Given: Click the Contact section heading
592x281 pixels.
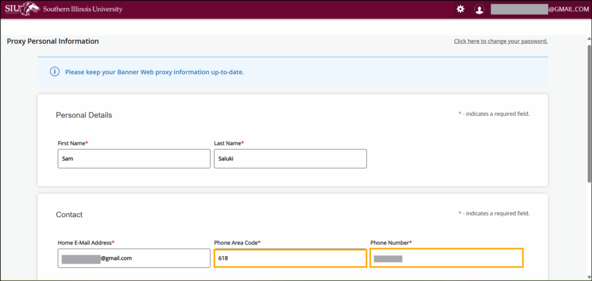Looking at the screenshot, I should pyautogui.click(x=69, y=215).
